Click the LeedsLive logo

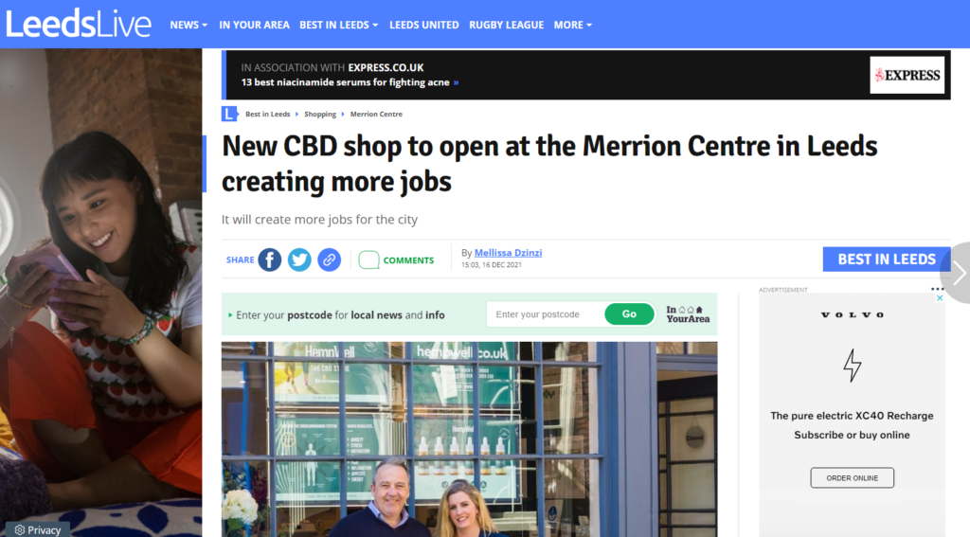(x=78, y=24)
